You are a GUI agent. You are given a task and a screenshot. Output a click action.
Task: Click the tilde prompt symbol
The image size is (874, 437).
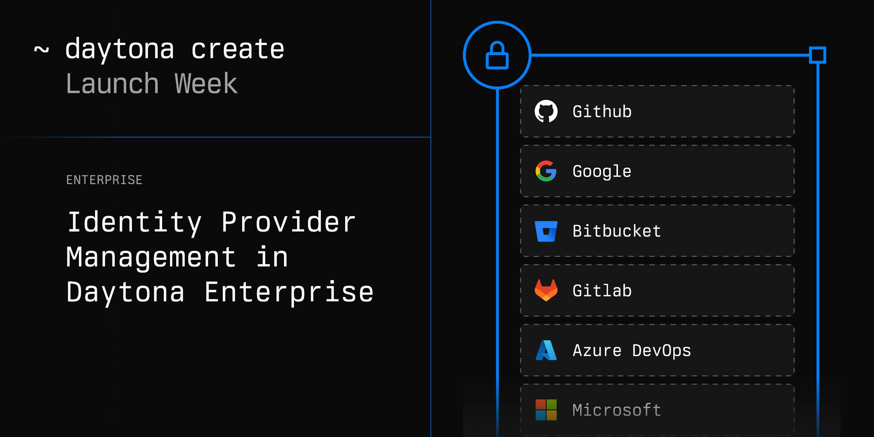click(x=41, y=50)
